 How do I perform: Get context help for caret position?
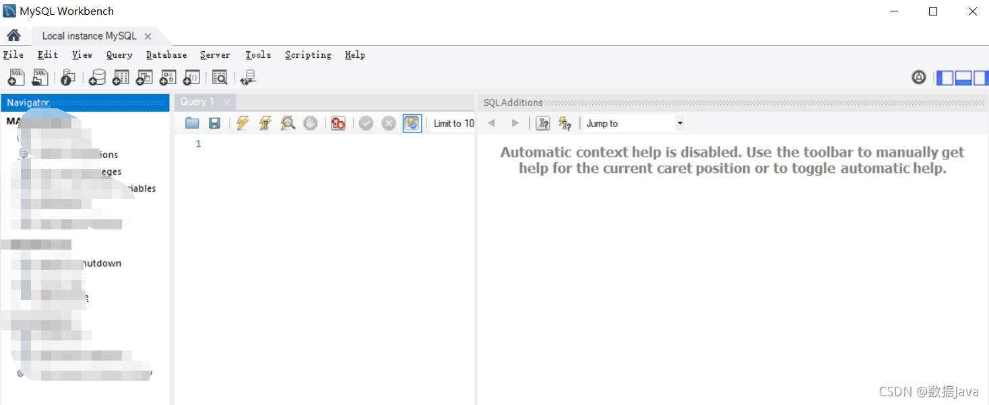pyautogui.click(x=543, y=123)
